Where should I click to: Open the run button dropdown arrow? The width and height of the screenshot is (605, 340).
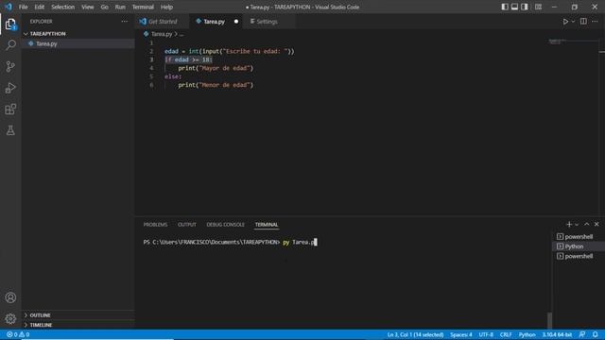(573, 22)
